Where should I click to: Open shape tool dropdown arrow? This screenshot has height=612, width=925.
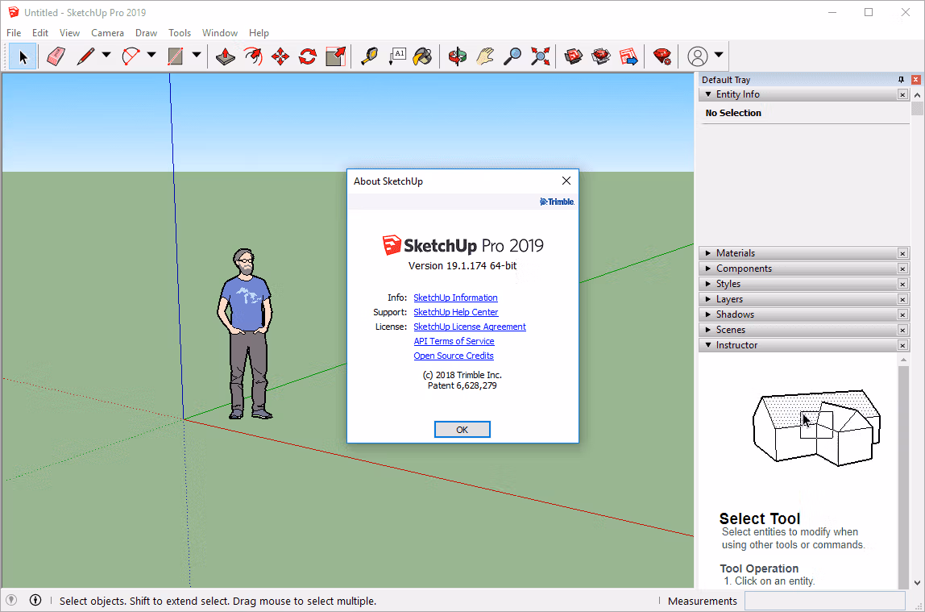pos(197,55)
